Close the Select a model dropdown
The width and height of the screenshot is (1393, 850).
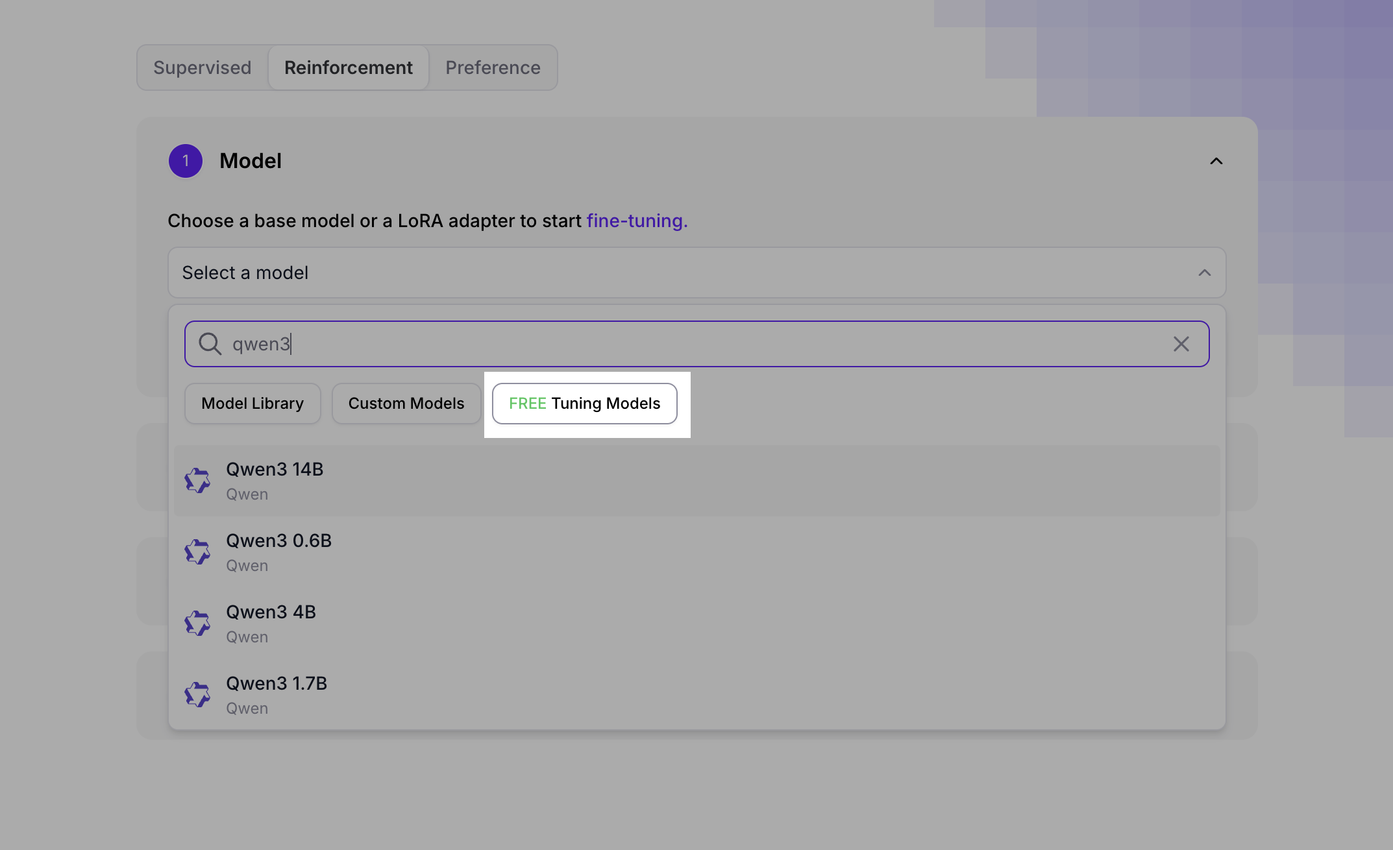[1205, 273]
